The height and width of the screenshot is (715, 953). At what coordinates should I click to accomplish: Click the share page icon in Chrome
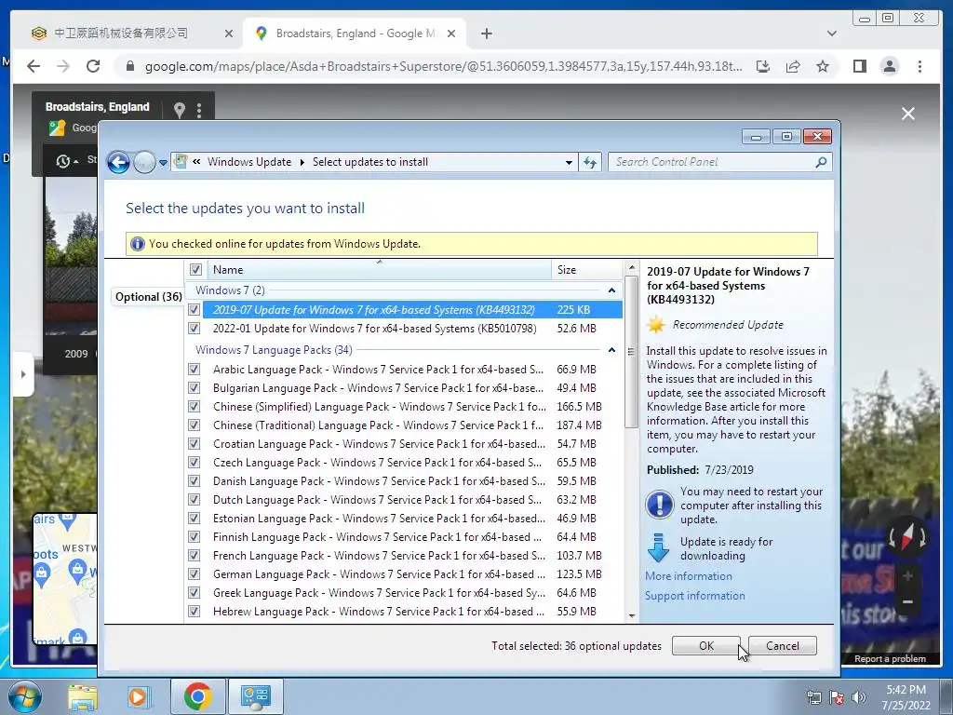793,66
